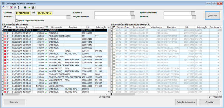Open the Bandeira lookup ellipsis button

68,17
